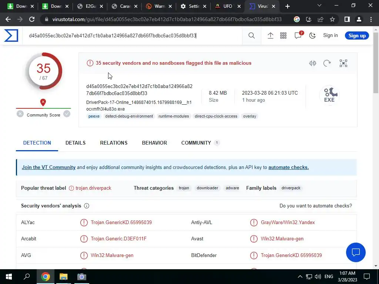Click the detect-debug-environment tag
The width and height of the screenshot is (379, 284).
[129, 116]
